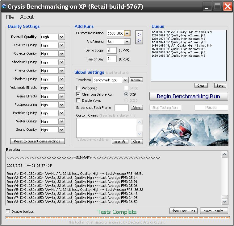This screenshot has height=226, width=234.
Task: Tick the 64 bit checkbox
Action: click(x=126, y=88)
